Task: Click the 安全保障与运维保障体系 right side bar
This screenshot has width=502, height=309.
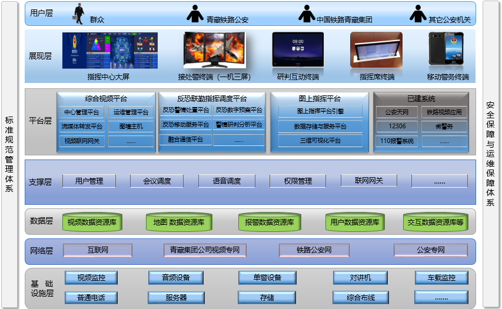Action: coord(490,154)
